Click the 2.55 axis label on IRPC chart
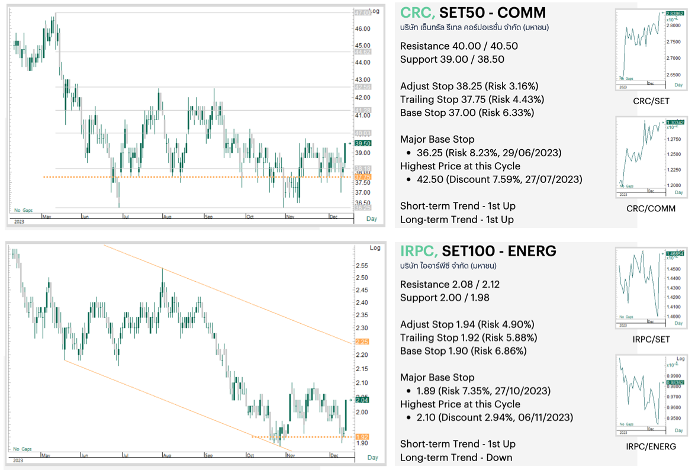Viewport: 695px width, 470px height. [362, 266]
